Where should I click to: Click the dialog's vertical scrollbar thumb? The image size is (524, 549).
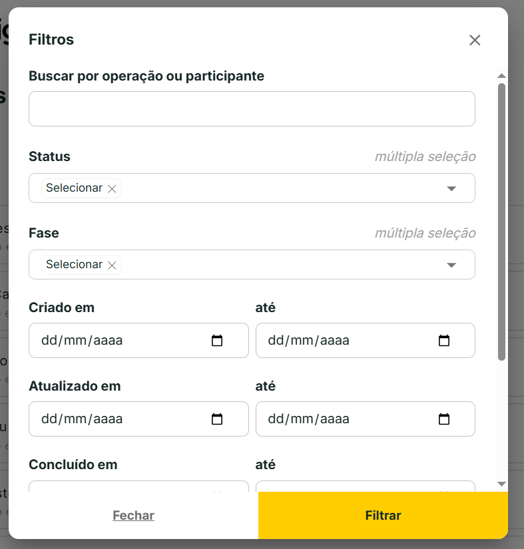point(502,220)
